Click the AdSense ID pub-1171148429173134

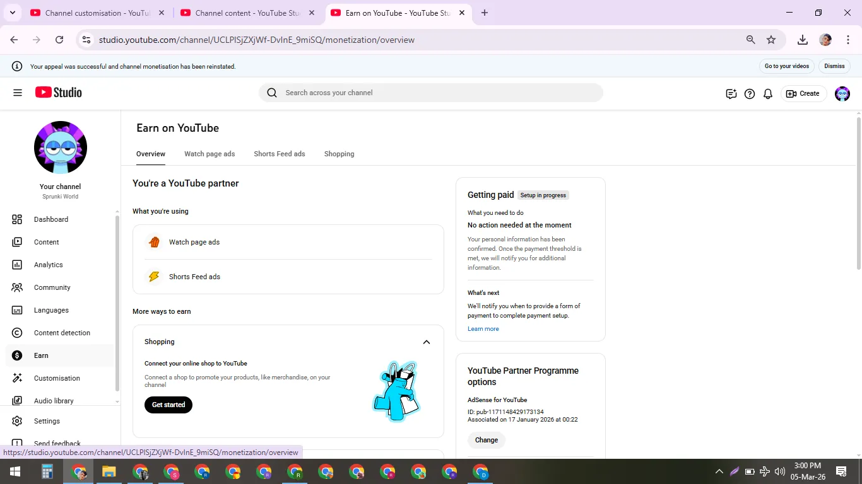tap(505, 412)
